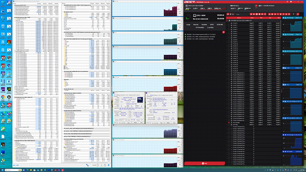Screen dimensions: 306x172
Task: Close the GPU Power graph with its X icon
Action: [x=284, y=152]
